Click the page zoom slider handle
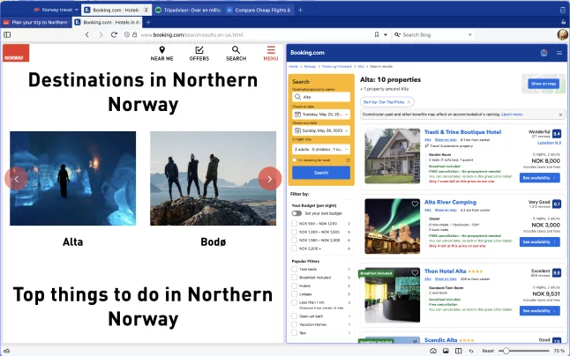The image size is (570, 356). coord(506,351)
